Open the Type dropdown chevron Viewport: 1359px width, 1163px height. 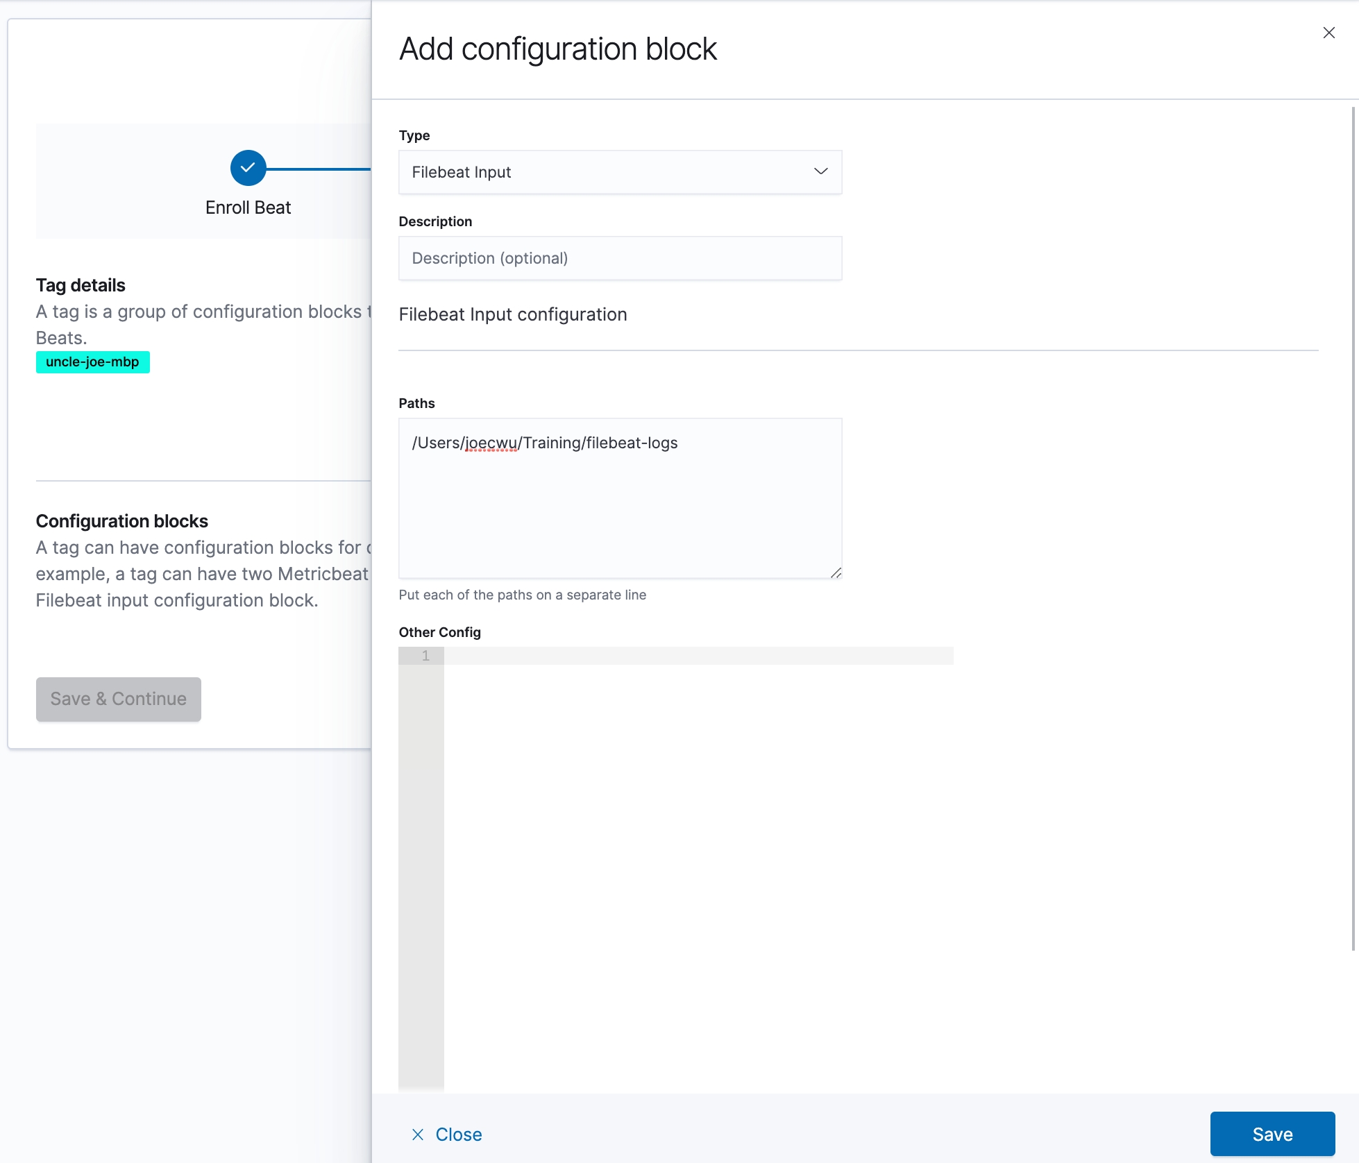(820, 171)
